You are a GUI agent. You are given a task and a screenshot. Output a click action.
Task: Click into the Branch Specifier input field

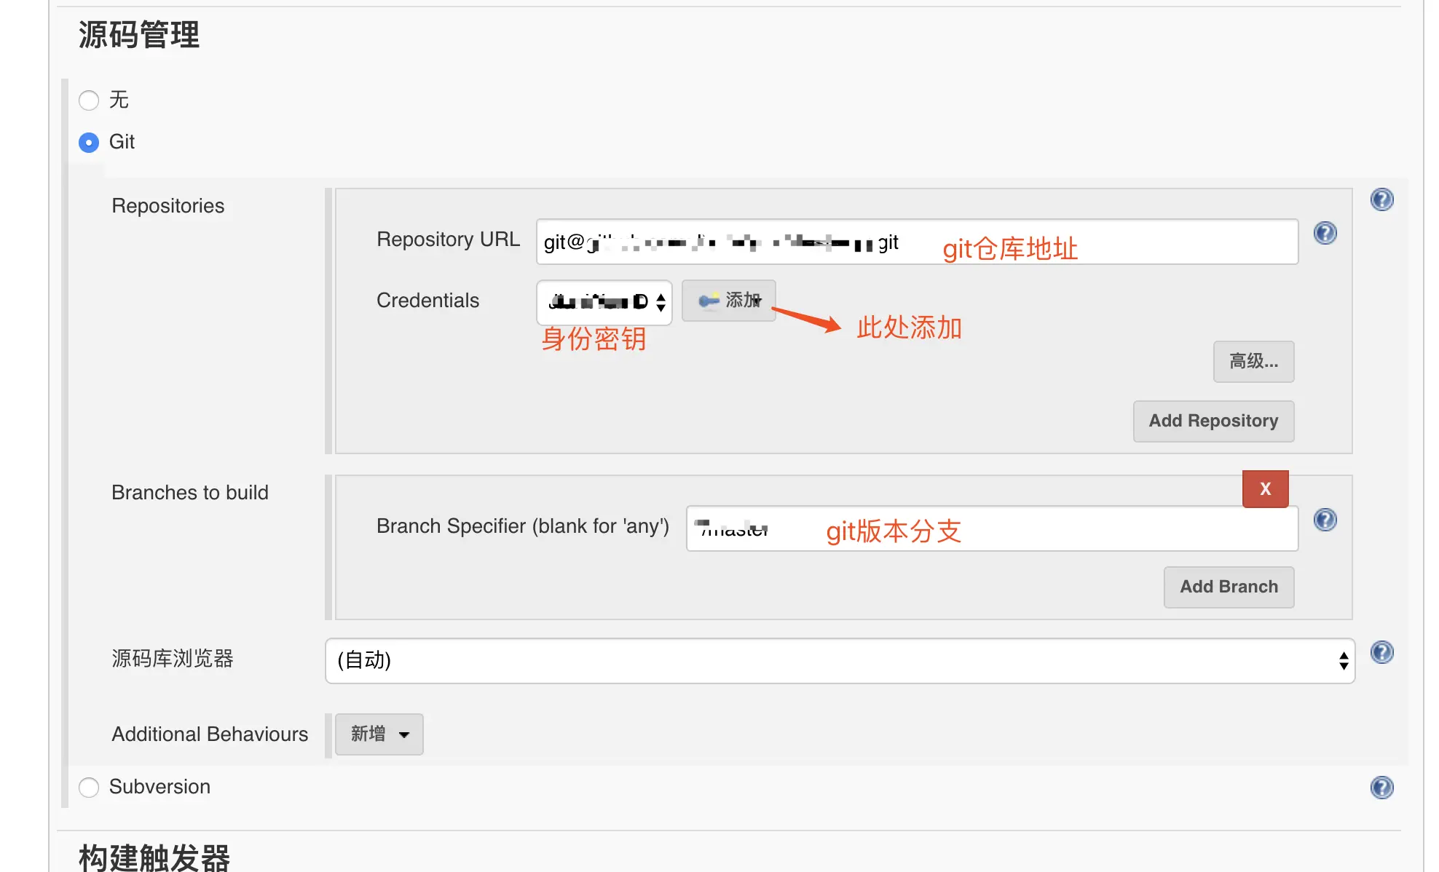point(992,528)
